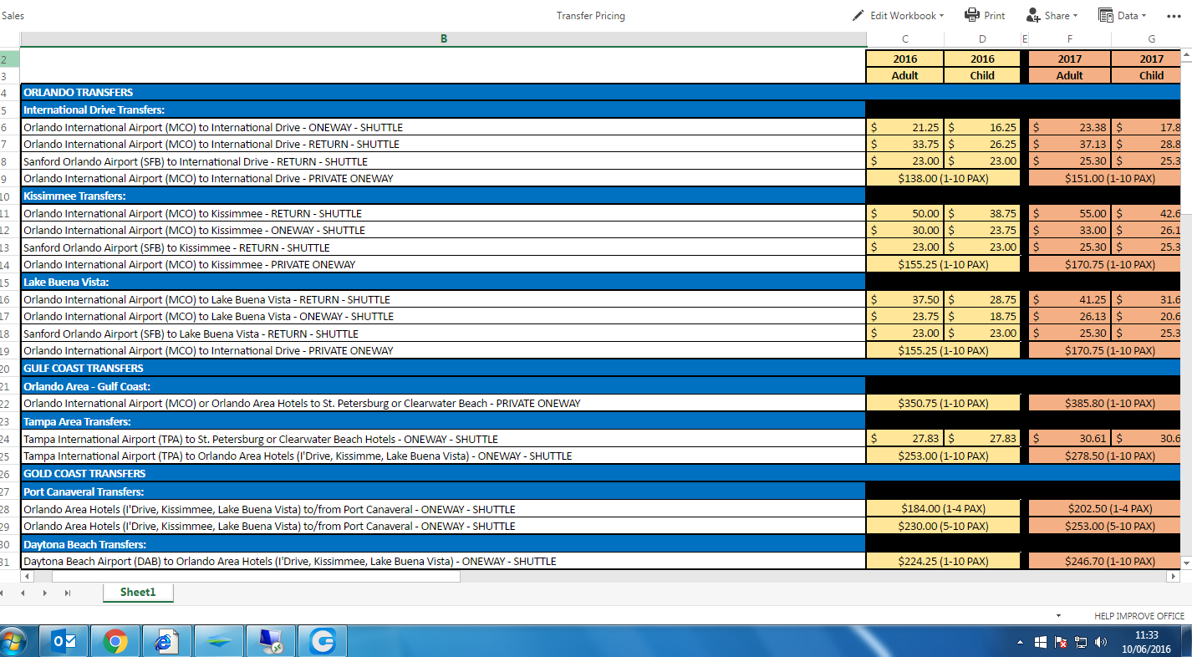Viewport: 1192px width, 657px height.
Task: Select the $138.00 (1-10 PAX) cell
Action: (944, 179)
